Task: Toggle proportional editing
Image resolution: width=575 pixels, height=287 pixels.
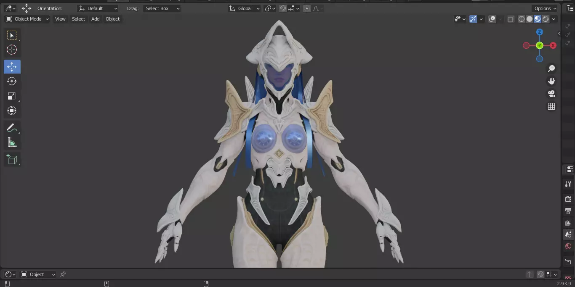Action: [306, 8]
